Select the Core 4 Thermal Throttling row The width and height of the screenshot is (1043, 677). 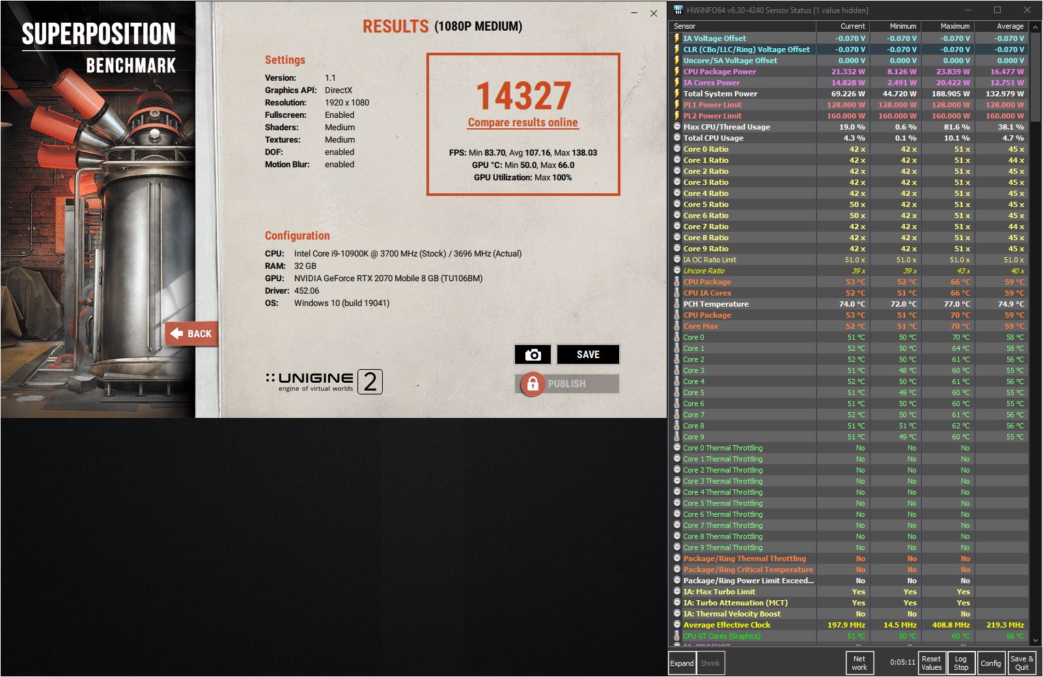click(x=848, y=492)
